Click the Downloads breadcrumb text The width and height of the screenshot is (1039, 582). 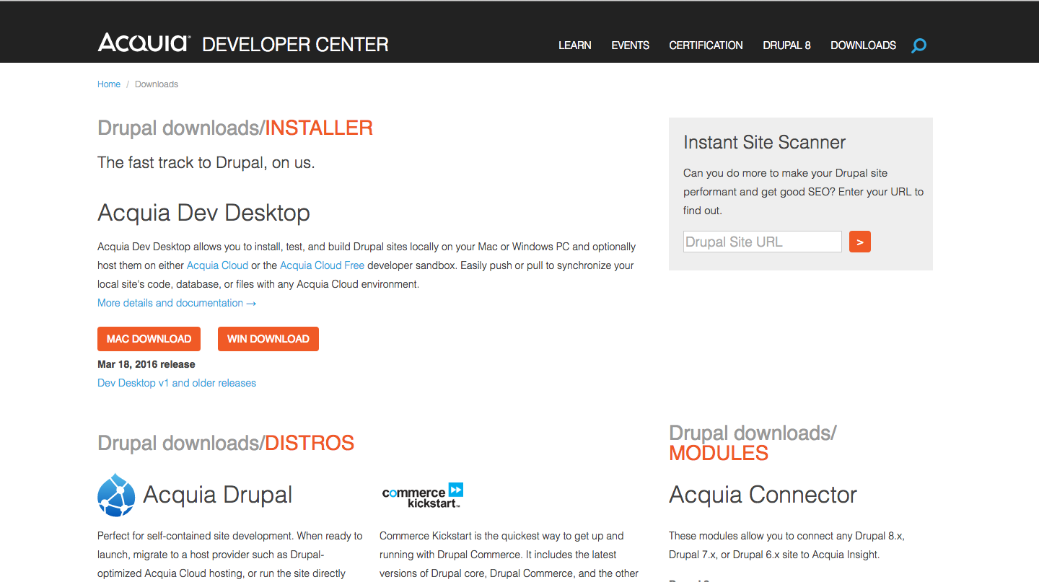157,84
